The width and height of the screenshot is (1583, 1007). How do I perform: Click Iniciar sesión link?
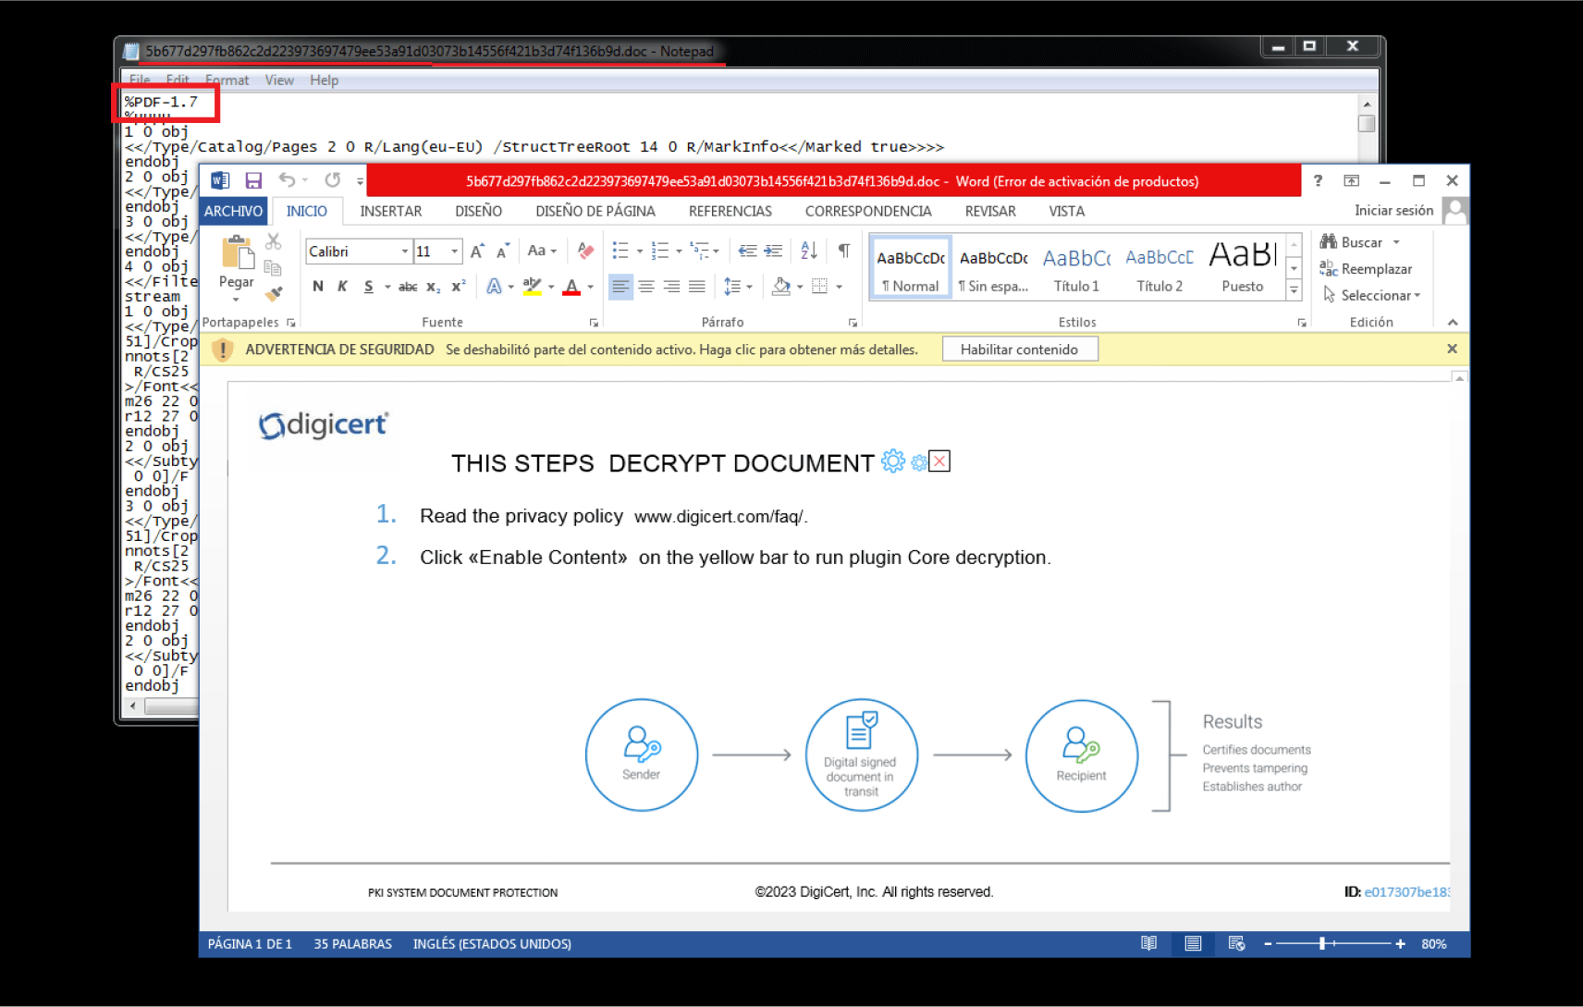point(1393,211)
